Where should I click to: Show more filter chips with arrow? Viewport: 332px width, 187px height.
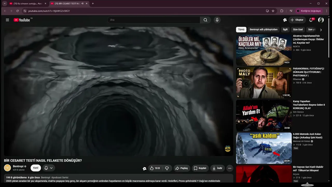321,30
